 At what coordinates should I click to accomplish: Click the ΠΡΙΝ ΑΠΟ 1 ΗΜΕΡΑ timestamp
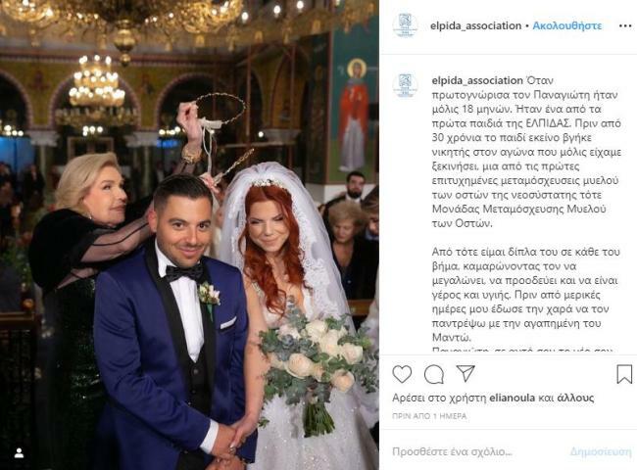point(429,416)
